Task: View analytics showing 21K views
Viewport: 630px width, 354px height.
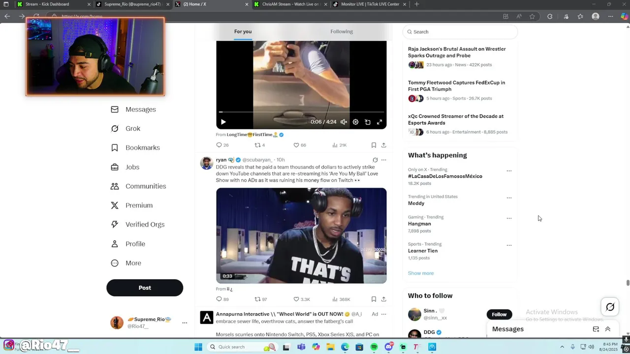Action: [x=339, y=145]
